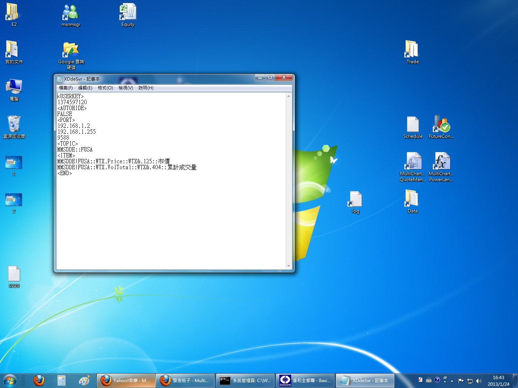This screenshot has width=518, height=388.
Task: Switch to 康和全都賺 taskbar window
Action: pyautogui.click(x=305, y=380)
